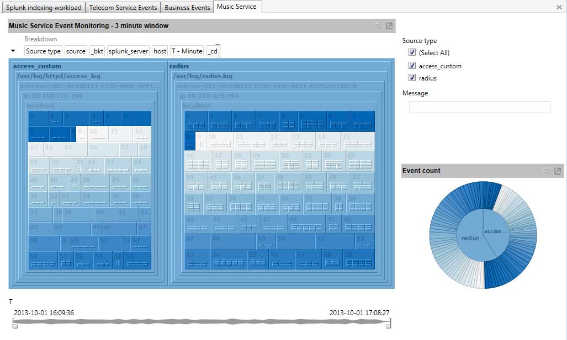Switch to Splunk indexing workload tab
The height and width of the screenshot is (340, 567).
(x=44, y=8)
